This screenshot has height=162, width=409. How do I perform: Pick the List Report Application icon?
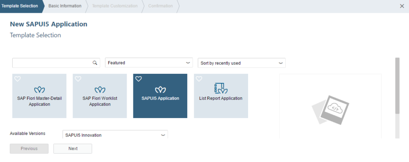221,88
